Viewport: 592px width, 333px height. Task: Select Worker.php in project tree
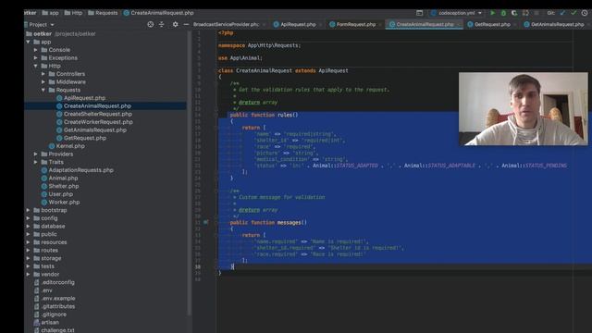[64, 203]
